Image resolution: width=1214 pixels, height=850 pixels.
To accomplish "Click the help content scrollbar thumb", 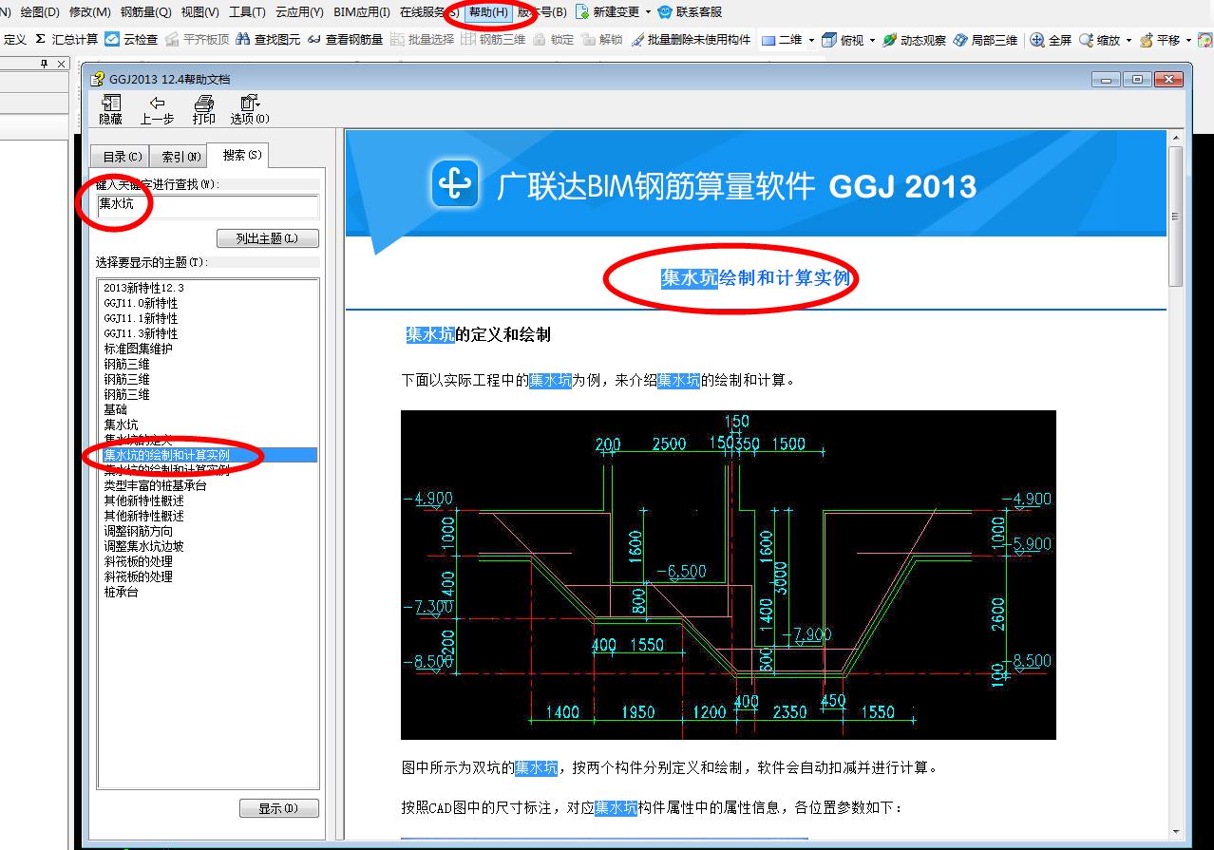I will [x=1175, y=217].
